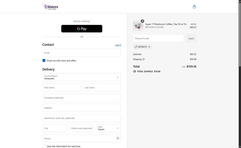The height and width of the screenshot is (148, 241).
Task: Remove the EXTRA15 discount code
Action: click(149, 47)
